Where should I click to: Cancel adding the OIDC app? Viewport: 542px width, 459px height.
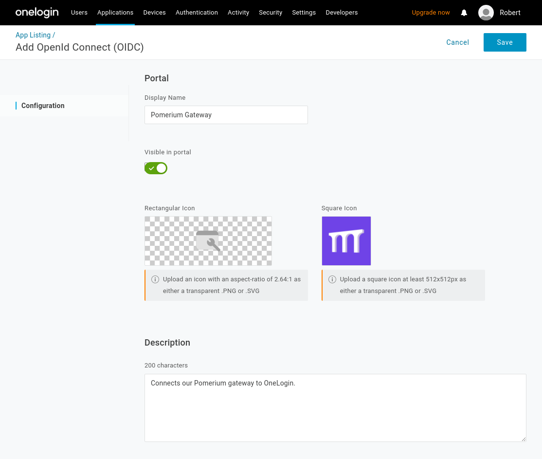pos(457,42)
